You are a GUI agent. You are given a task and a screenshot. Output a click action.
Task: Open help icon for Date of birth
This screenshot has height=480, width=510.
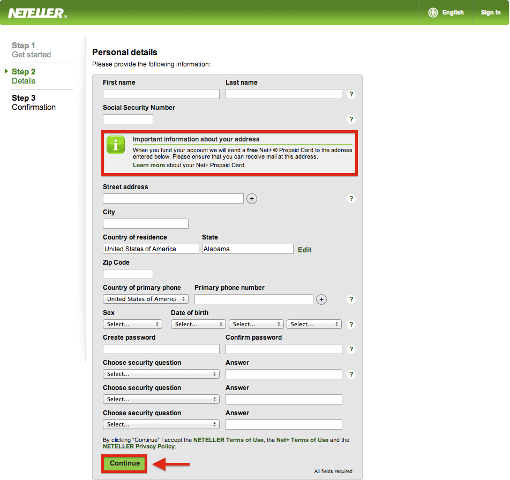click(x=351, y=325)
